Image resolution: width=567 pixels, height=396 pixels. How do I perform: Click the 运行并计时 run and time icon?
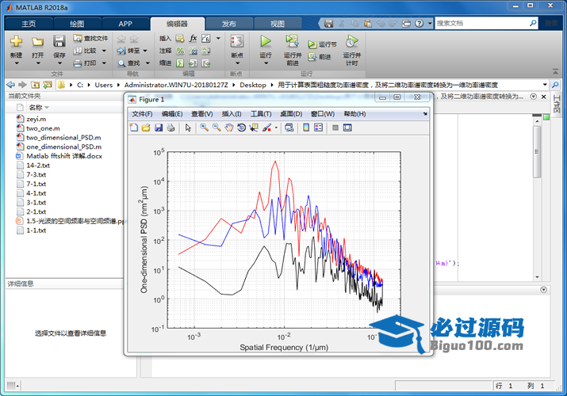[351, 41]
